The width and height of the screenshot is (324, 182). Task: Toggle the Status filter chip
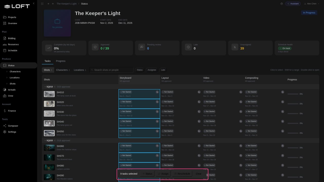click(x=140, y=70)
